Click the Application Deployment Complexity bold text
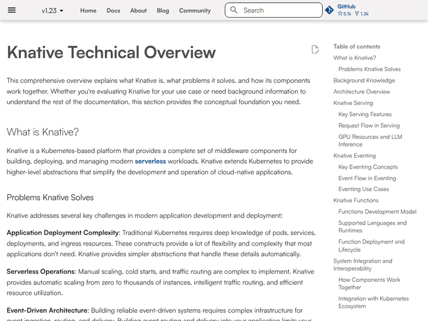 click(63, 233)
